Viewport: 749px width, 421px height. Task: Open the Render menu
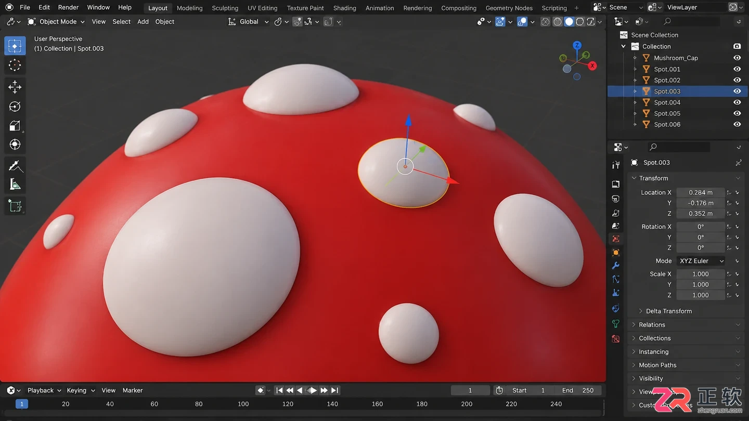click(x=68, y=7)
